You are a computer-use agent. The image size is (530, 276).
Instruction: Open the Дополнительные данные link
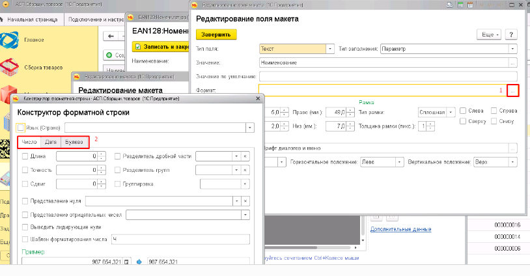(401, 229)
